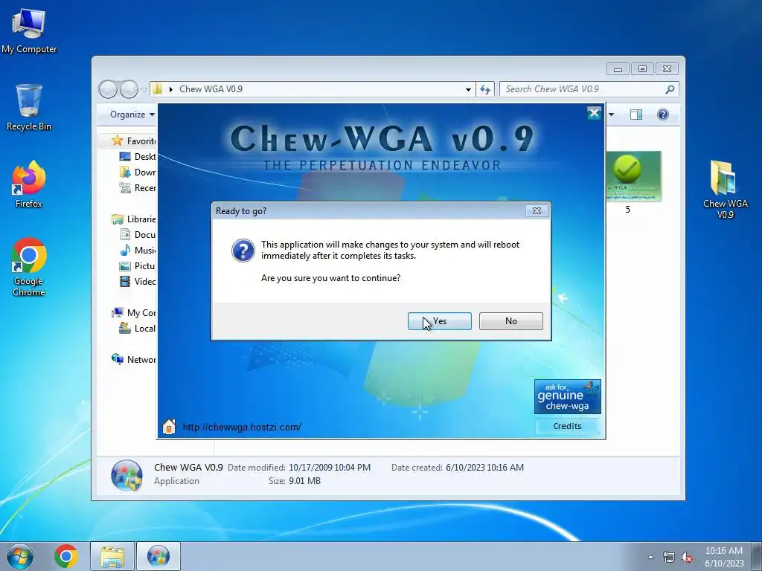Open the Recycle Bin desktop icon
Viewport: 762px width, 571px height.
pos(29,107)
